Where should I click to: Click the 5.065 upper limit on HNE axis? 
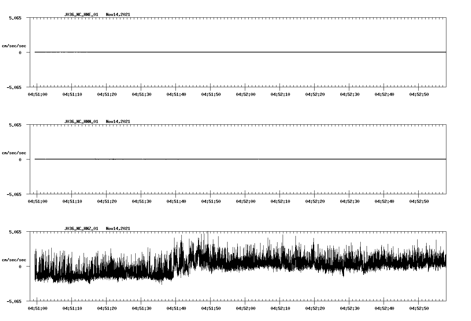(15, 18)
